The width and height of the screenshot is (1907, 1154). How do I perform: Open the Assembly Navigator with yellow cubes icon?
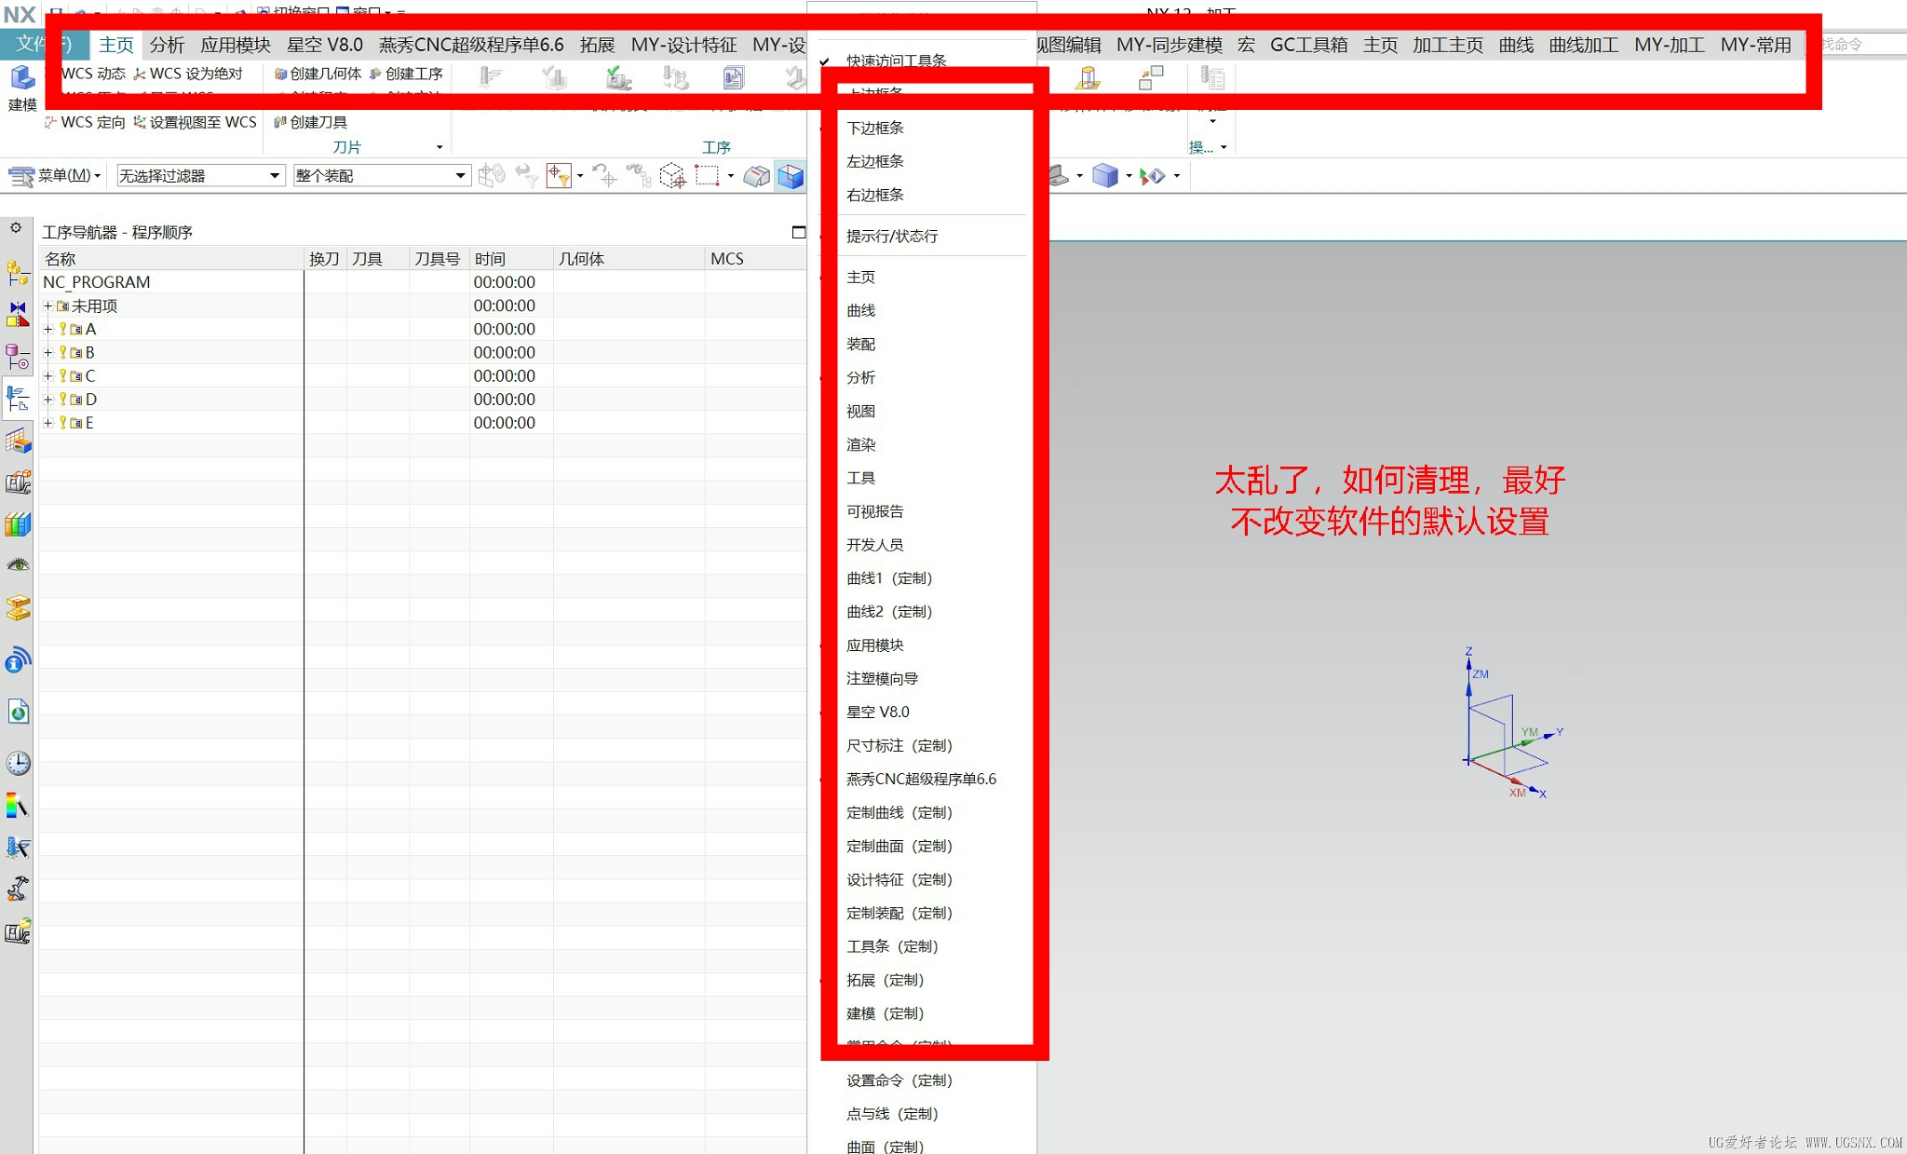(x=18, y=273)
